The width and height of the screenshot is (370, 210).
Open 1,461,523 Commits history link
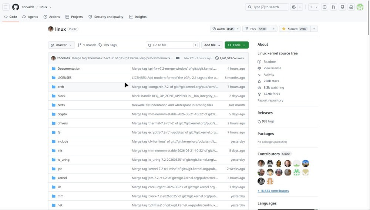click(230, 58)
